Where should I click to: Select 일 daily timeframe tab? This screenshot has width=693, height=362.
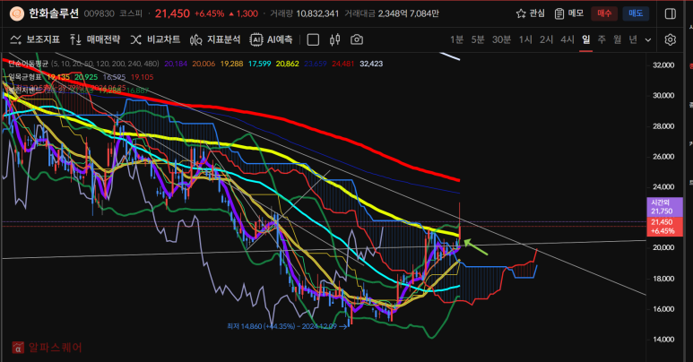pyautogui.click(x=586, y=39)
